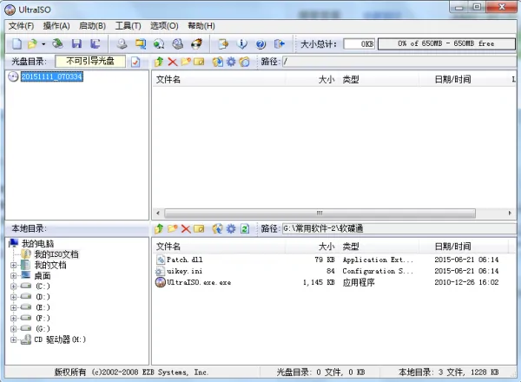521x382 pixels.
Task: Click rename icon in disc image toolbar
Action: pos(199,62)
